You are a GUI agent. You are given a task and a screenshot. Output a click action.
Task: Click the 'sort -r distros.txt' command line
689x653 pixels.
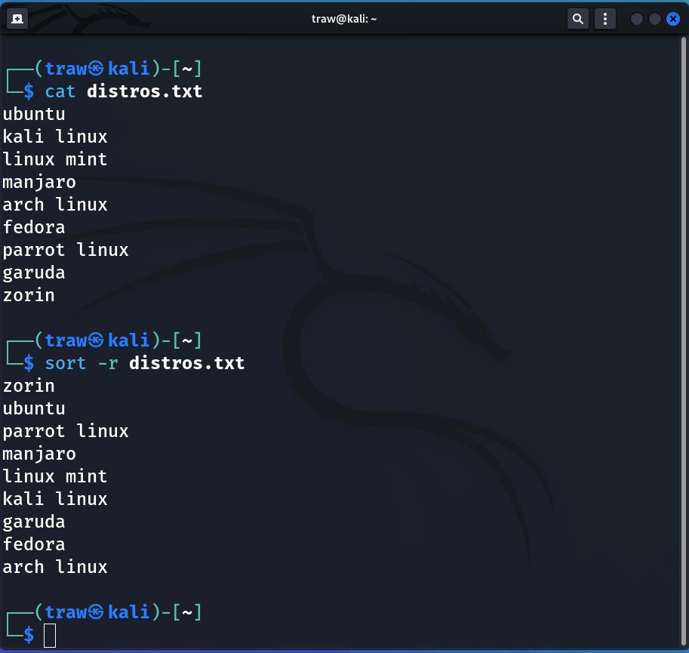[x=145, y=363]
